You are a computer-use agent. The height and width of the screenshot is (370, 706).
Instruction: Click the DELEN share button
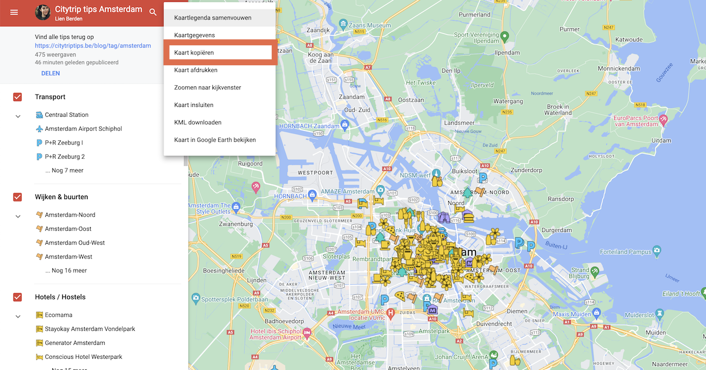(x=51, y=73)
